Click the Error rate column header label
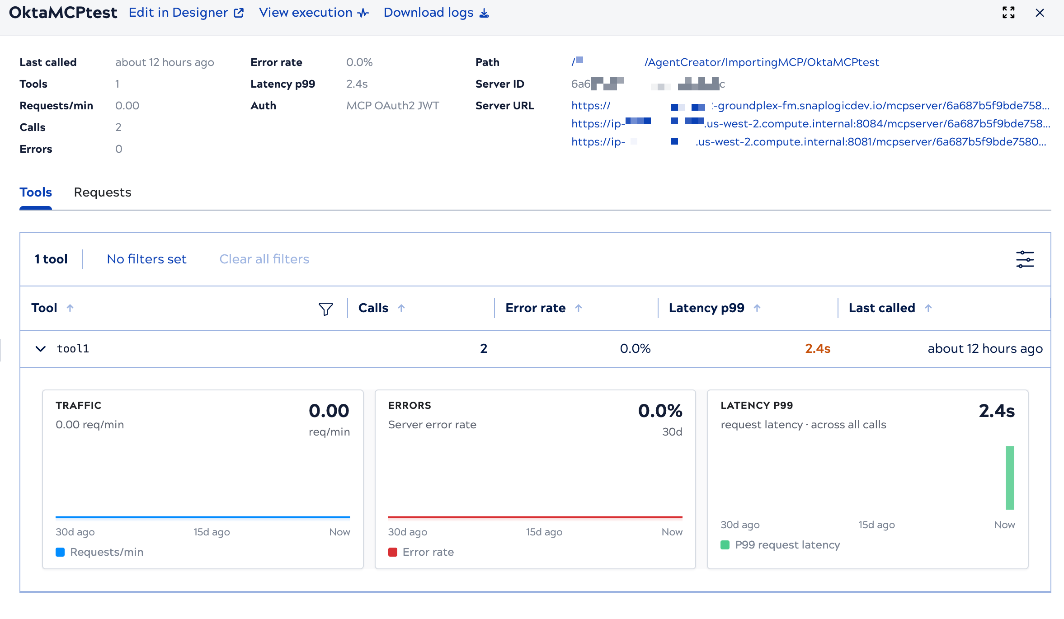1064x619 pixels. tap(536, 308)
